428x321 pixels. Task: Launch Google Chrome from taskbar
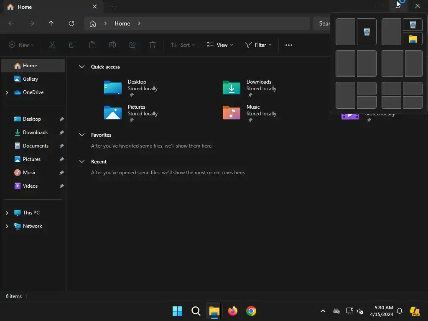pos(251,311)
